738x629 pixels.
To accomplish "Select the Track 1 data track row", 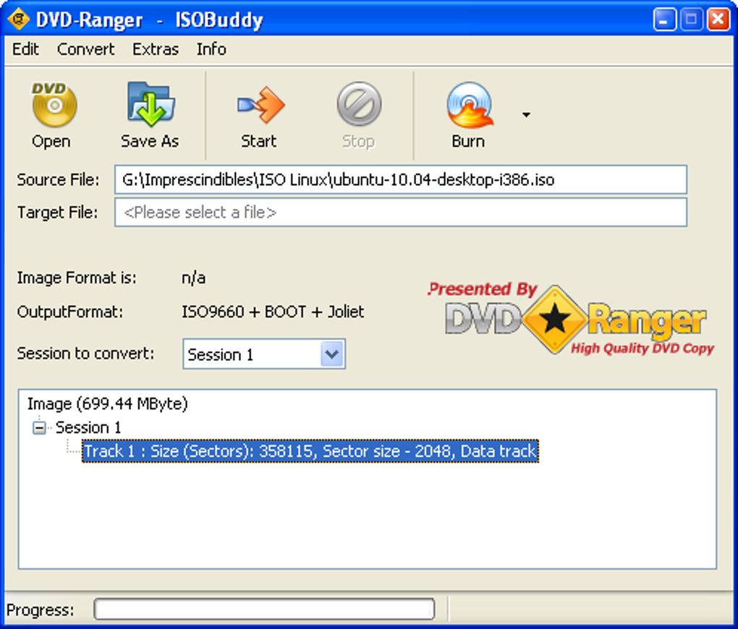I will point(310,451).
